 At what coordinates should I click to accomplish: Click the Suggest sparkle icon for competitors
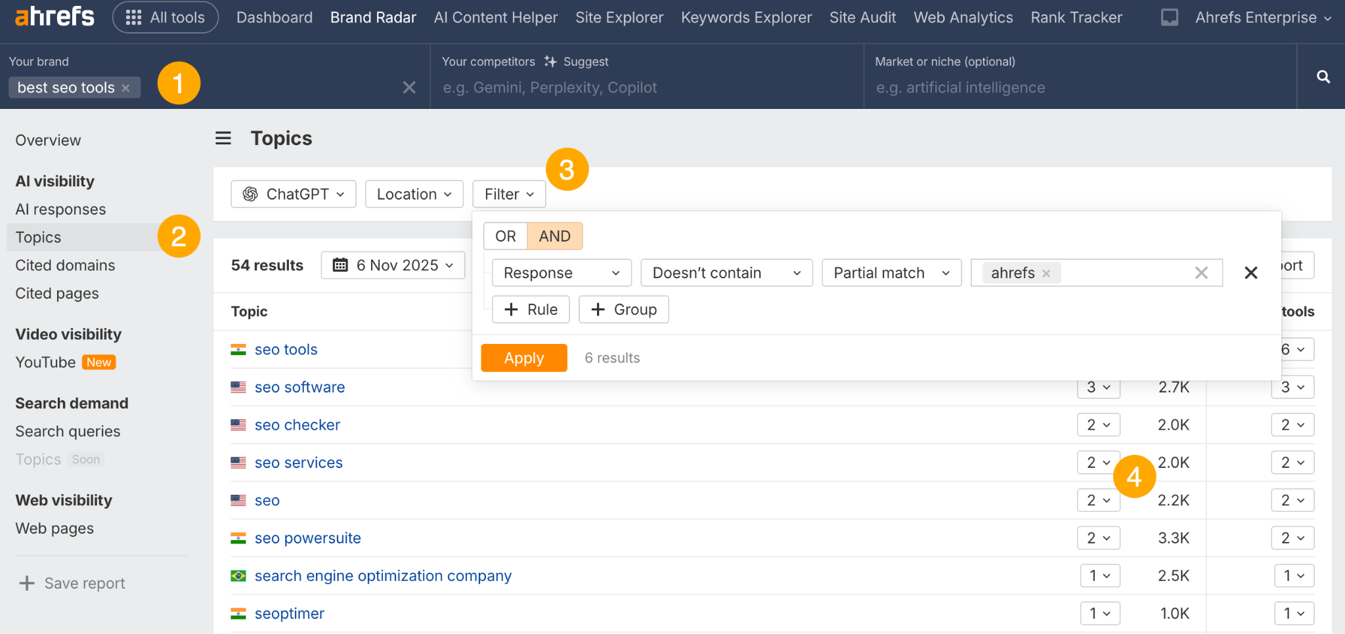550,61
